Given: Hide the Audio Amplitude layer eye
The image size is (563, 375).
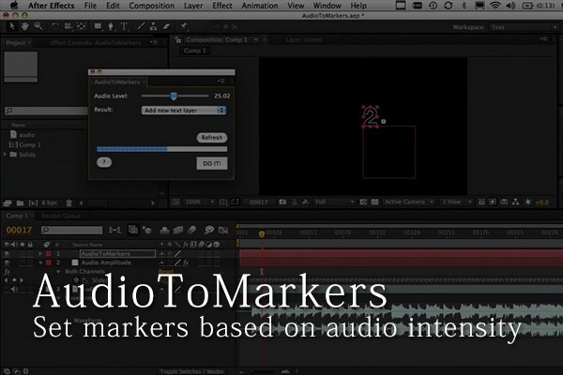Looking at the screenshot, I should coord(7,262).
